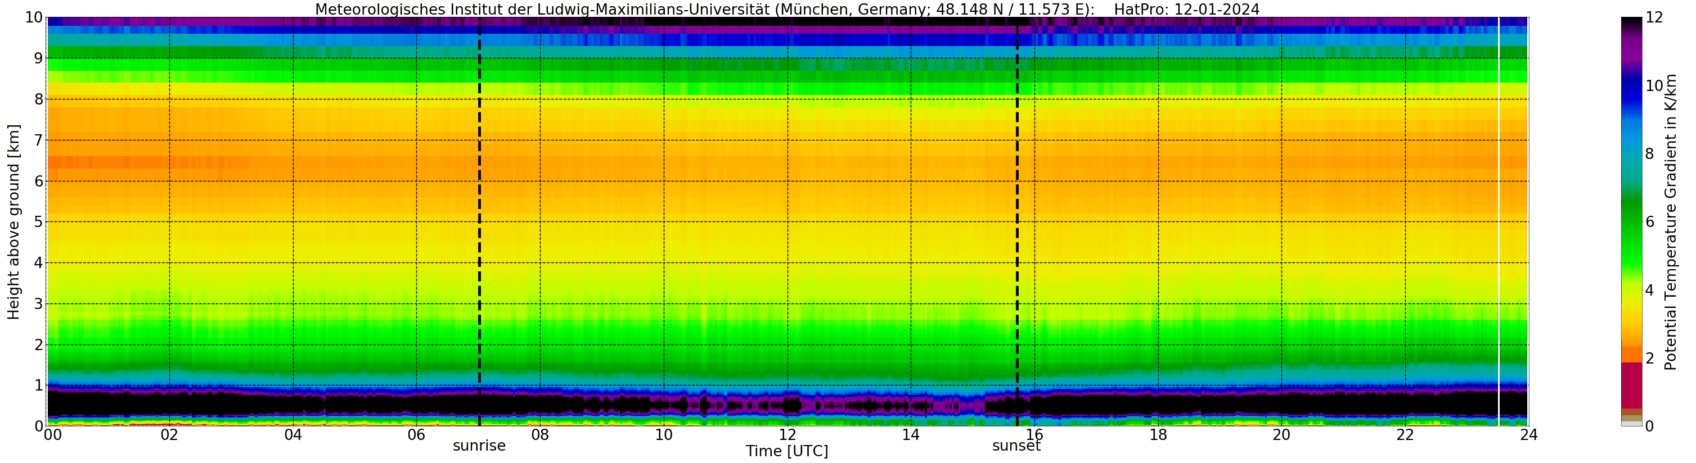1696x463 pixels.
Task: Click time axis tick label "02"
Action: pyautogui.click(x=169, y=435)
